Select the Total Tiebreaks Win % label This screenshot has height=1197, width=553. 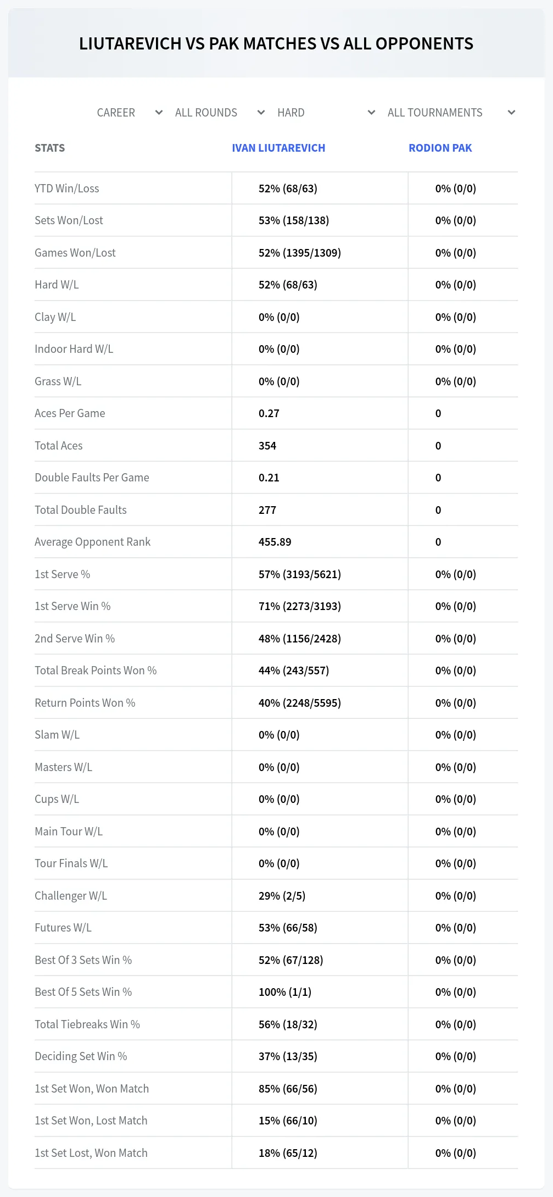tap(87, 1024)
